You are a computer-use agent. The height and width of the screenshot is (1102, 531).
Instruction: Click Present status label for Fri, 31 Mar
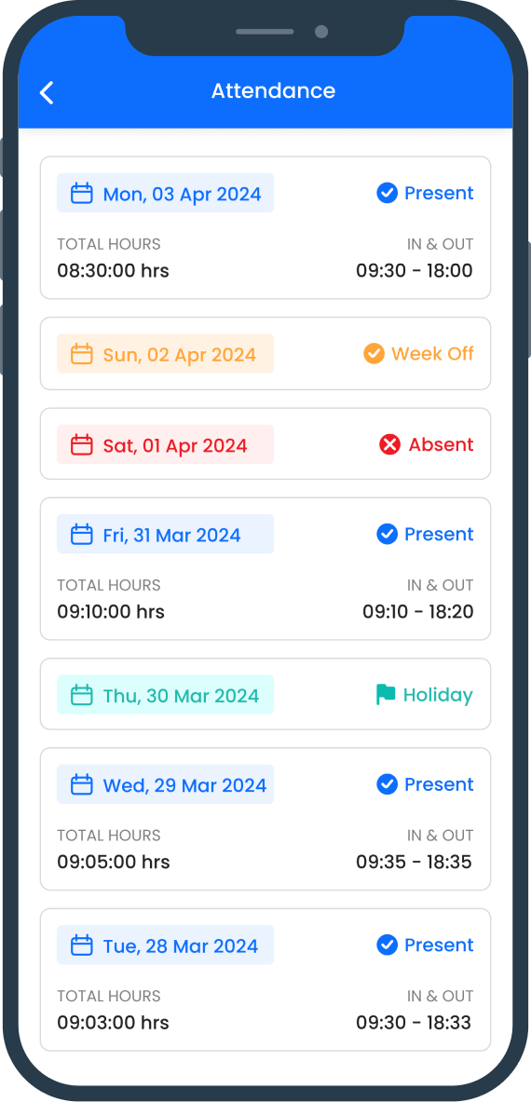439,534
